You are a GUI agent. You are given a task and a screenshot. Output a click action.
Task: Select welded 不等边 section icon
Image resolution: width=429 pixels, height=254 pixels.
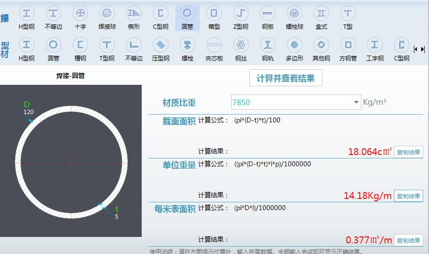tap(54, 13)
